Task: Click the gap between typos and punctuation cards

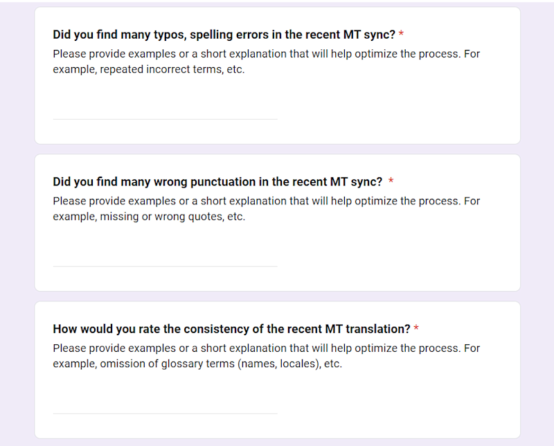Action: coord(277,150)
